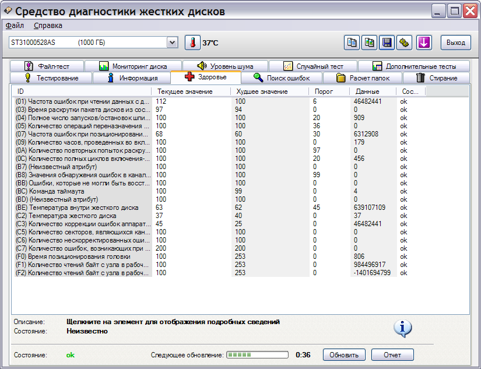
Task: Click the purple down-arrow icon
Action: tap(424, 43)
